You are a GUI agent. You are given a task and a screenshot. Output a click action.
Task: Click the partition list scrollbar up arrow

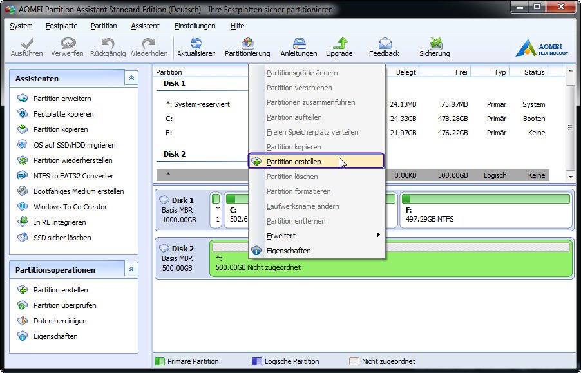click(571, 70)
